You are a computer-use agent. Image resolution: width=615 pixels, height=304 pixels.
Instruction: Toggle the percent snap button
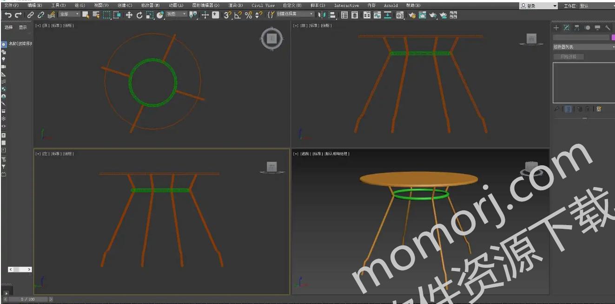[248, 15]
